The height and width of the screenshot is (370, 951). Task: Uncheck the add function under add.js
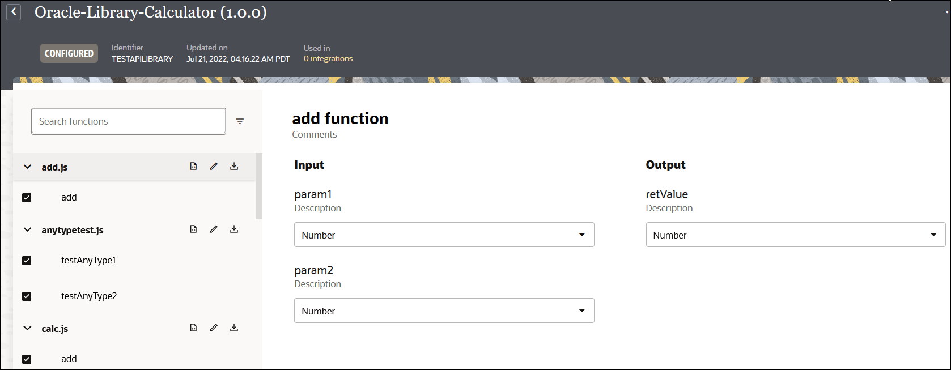coord(27,198)
